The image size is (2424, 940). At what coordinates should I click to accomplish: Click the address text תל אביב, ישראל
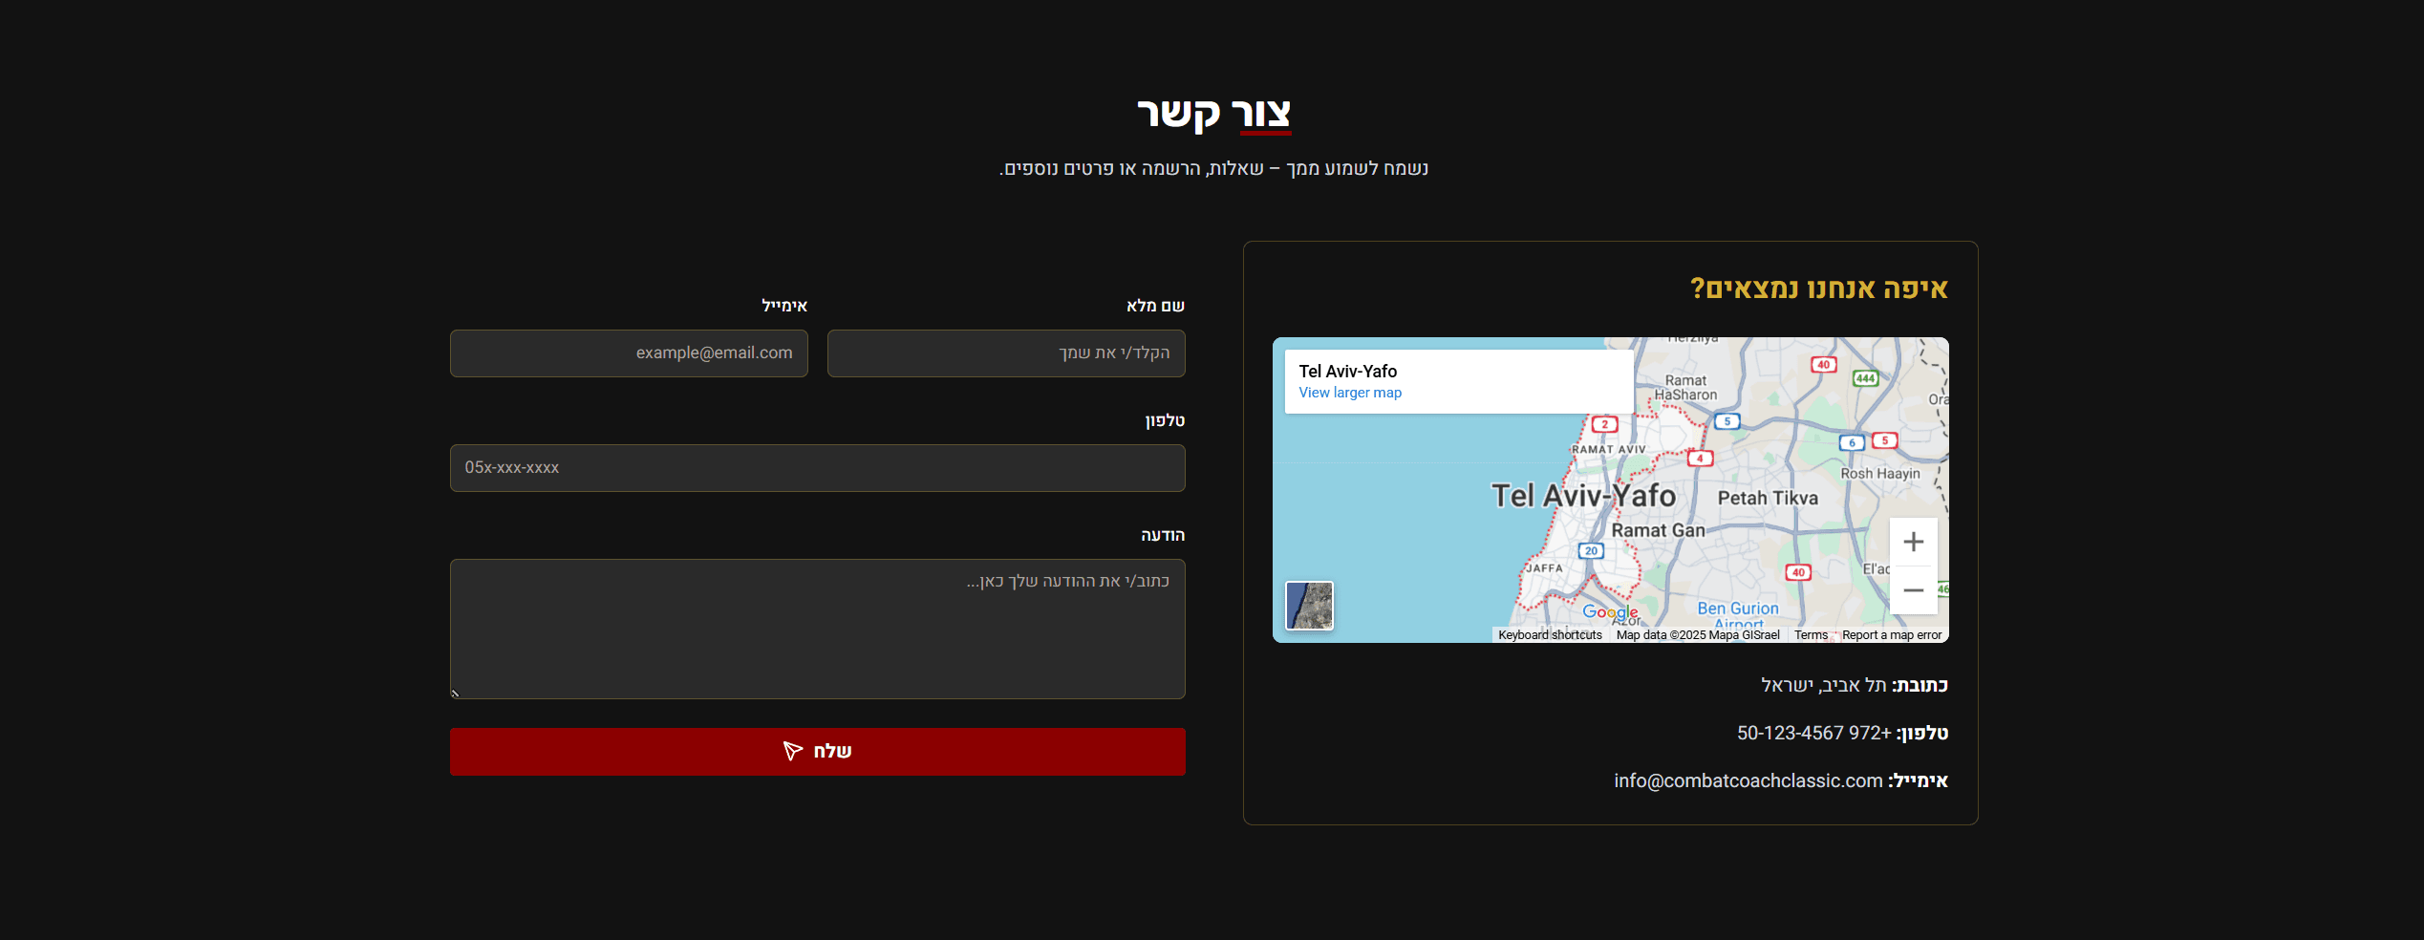(x=1823, y=685)
